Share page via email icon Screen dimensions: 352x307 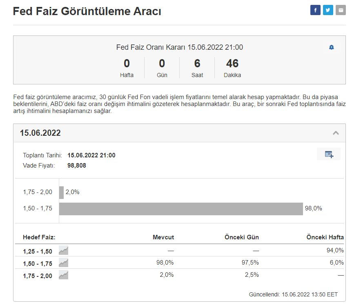pyautogui.click(x=341, y=10)
